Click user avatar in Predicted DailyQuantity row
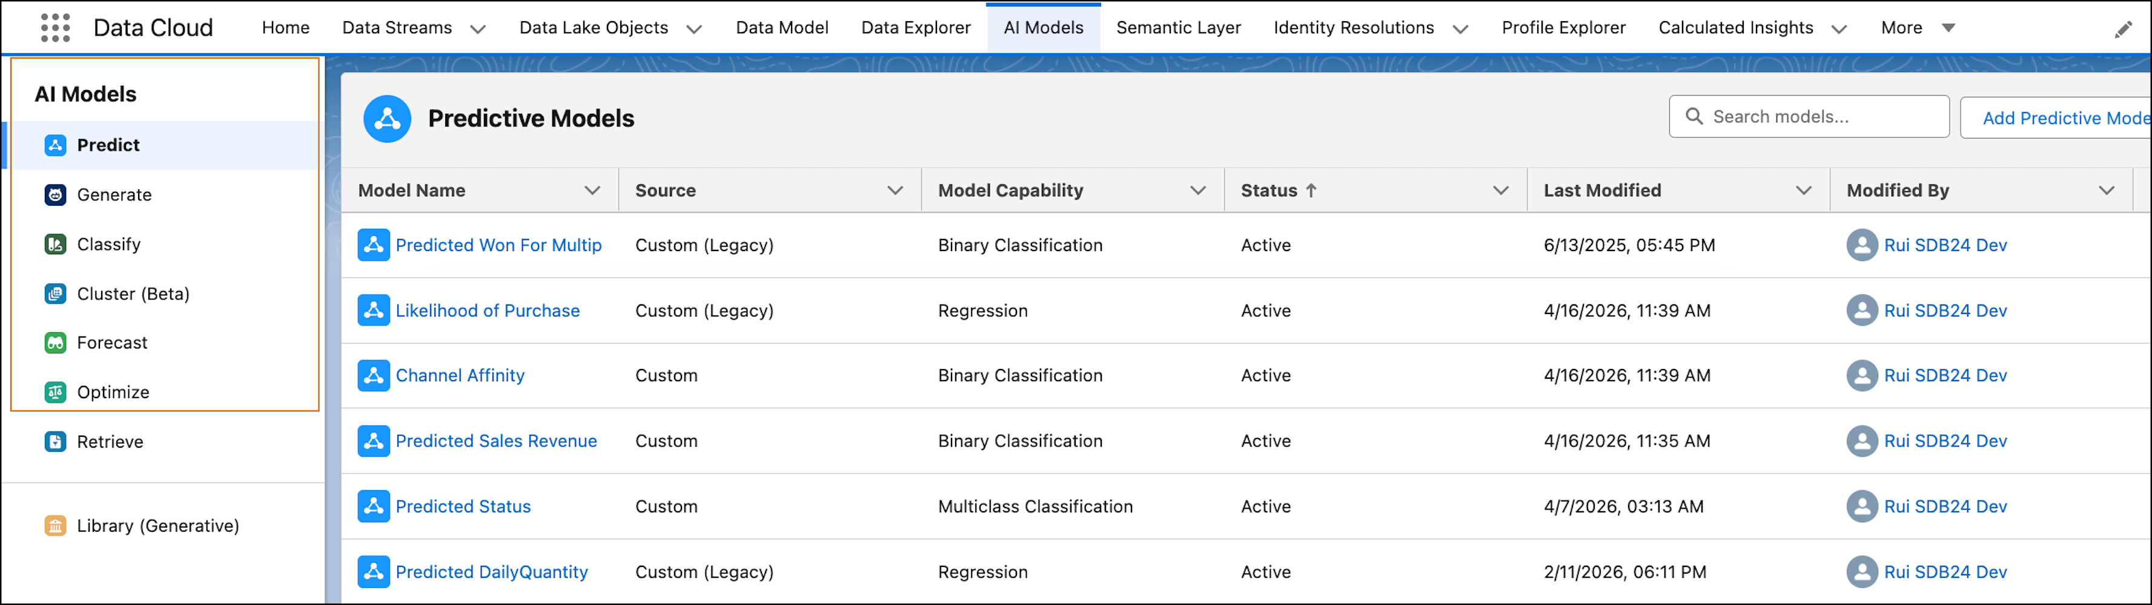Image resolution: width=2152 pixels, height=605 pixels. (x=1861, y=572)
